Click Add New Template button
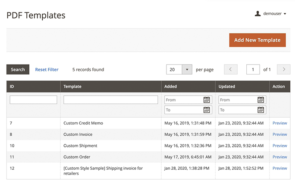 (x=257, y=40)
